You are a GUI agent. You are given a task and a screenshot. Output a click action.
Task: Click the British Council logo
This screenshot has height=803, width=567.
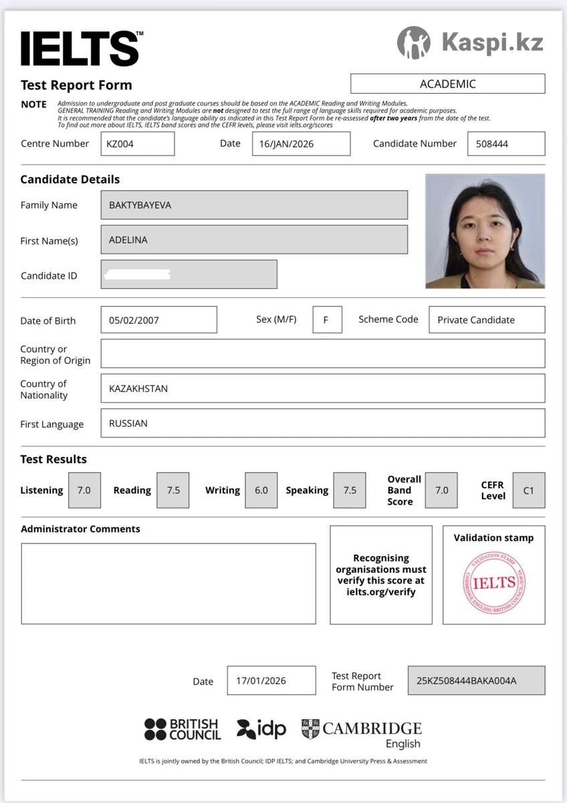click(183, 729)
